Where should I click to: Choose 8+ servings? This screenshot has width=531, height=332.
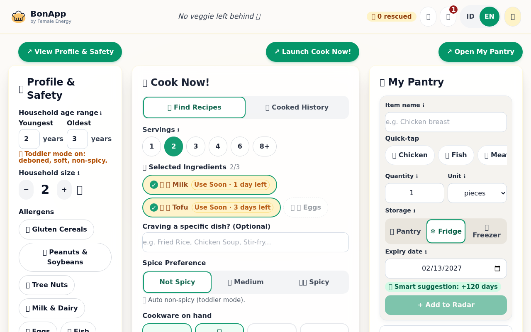tap(265, 146)
